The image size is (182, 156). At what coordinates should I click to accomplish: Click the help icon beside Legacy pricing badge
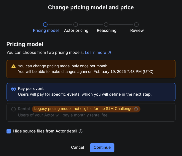tap(136, 109)
